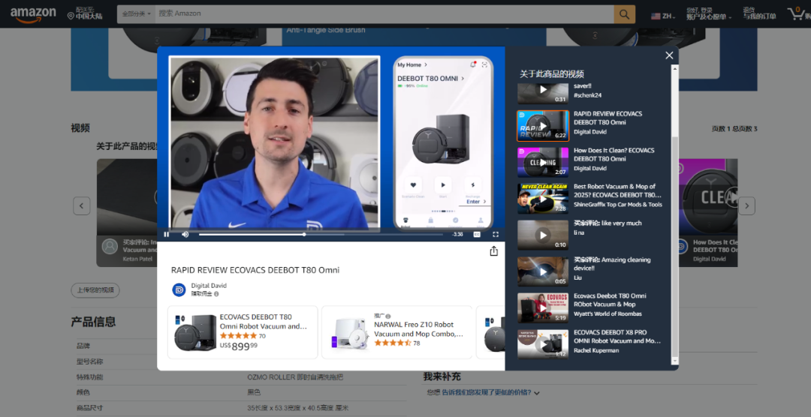Close the video popup with the X
The height and width of the screenshot is (417, 811).
pyautogui.click(x=669, y=55)
